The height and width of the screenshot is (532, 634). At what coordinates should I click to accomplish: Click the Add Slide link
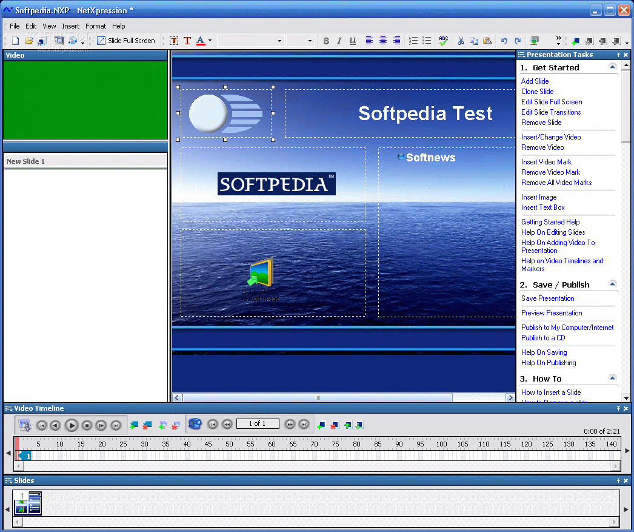coord(535,81)
